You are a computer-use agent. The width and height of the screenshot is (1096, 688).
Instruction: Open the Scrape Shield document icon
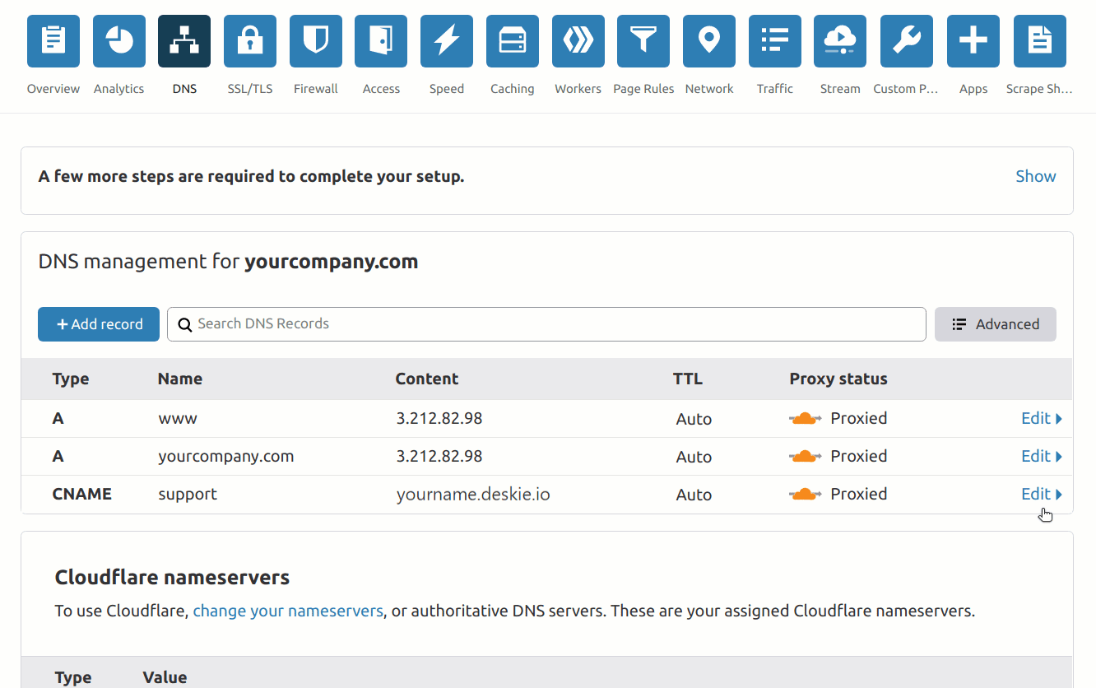pos(1040,41)
